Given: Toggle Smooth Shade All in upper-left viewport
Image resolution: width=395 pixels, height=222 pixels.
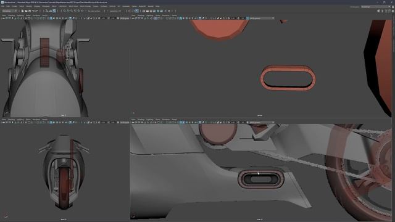Looking at the screenshot, I should [x=51, y=18].
